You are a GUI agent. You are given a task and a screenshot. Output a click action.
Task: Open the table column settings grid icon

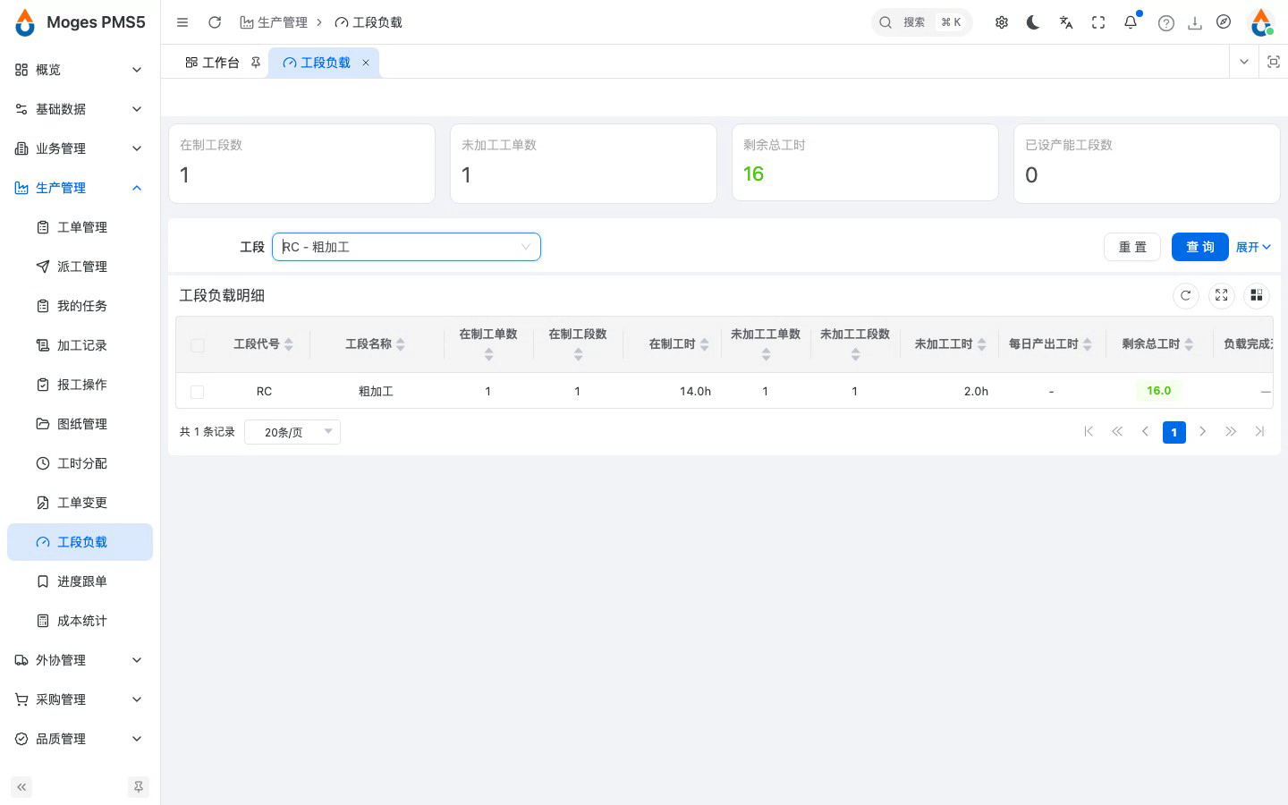pos(1257,295)
